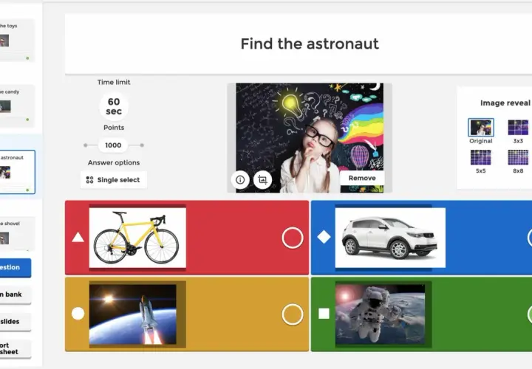
Task: Click the white car answer image
Action: (x=390, y=238)
